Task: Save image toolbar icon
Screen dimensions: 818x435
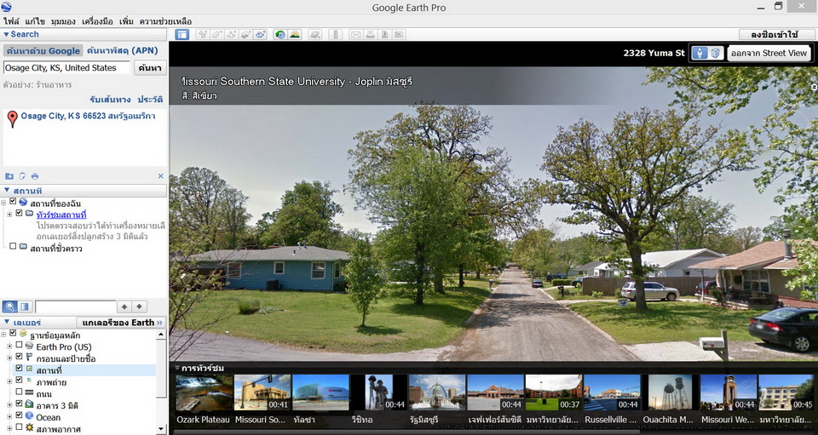Action: click(385, 34)
